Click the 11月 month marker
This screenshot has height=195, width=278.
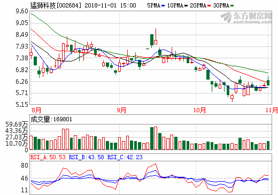pos(272,110)
